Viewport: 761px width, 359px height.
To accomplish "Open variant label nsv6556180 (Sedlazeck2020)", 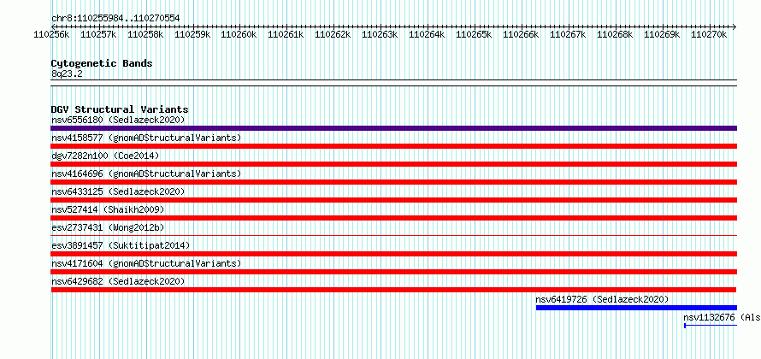I will click(x=118, y=120).
